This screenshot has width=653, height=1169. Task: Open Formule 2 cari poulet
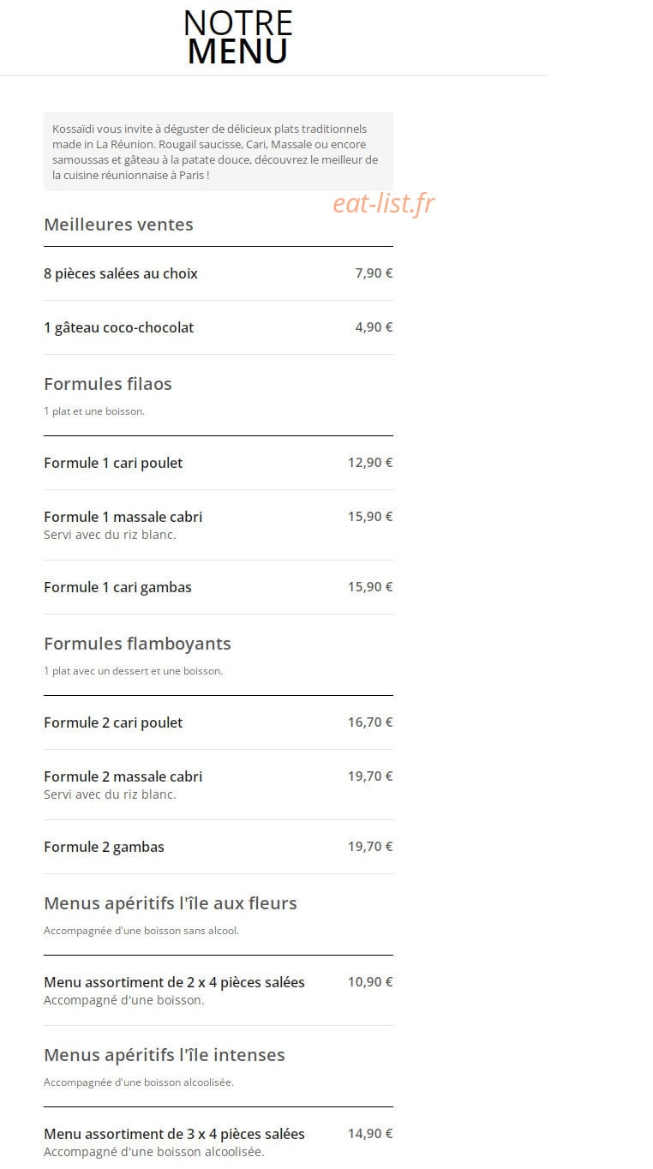pyautogui.click(x=219, y=722)
